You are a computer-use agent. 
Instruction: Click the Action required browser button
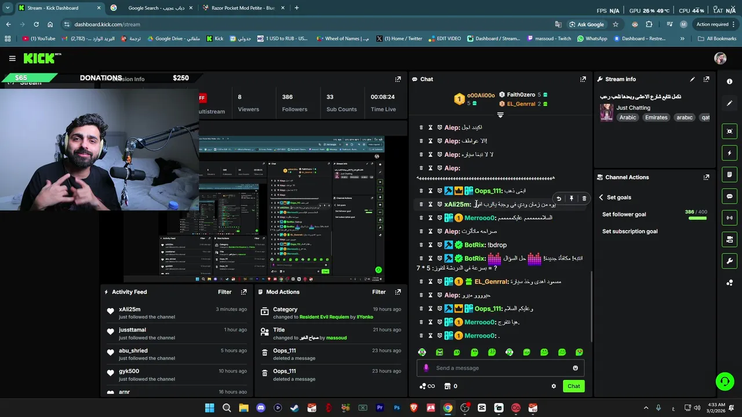coord(715,24)
